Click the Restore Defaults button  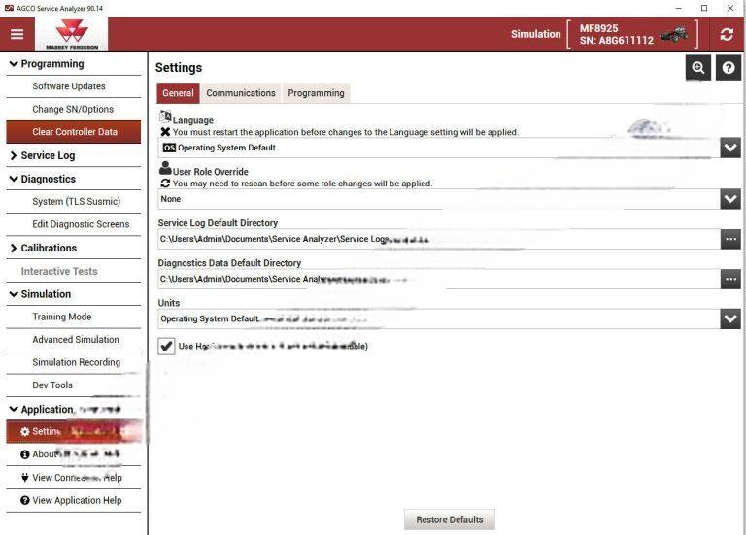449,519
